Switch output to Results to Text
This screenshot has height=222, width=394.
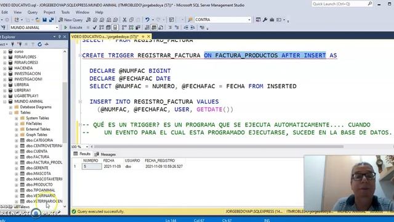(147, 27)
